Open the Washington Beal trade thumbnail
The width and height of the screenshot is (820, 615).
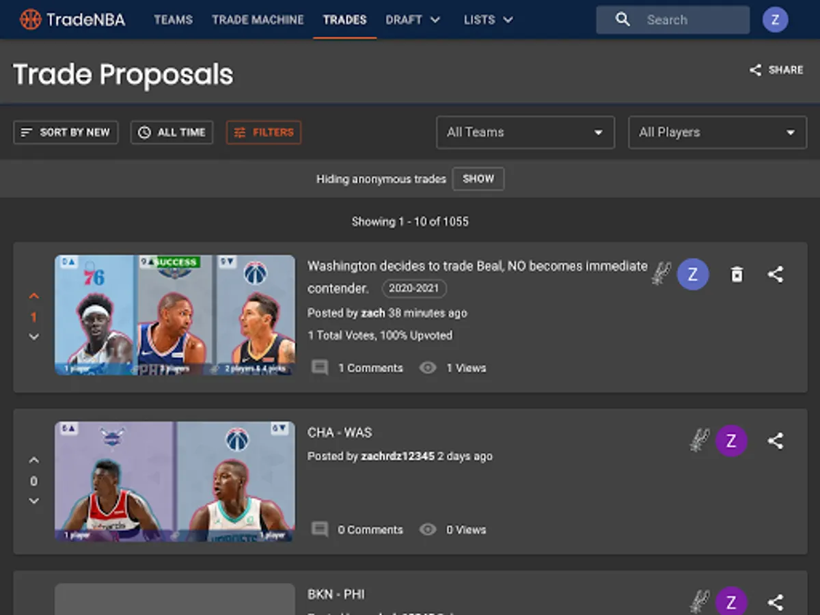(x=175, y=315)
